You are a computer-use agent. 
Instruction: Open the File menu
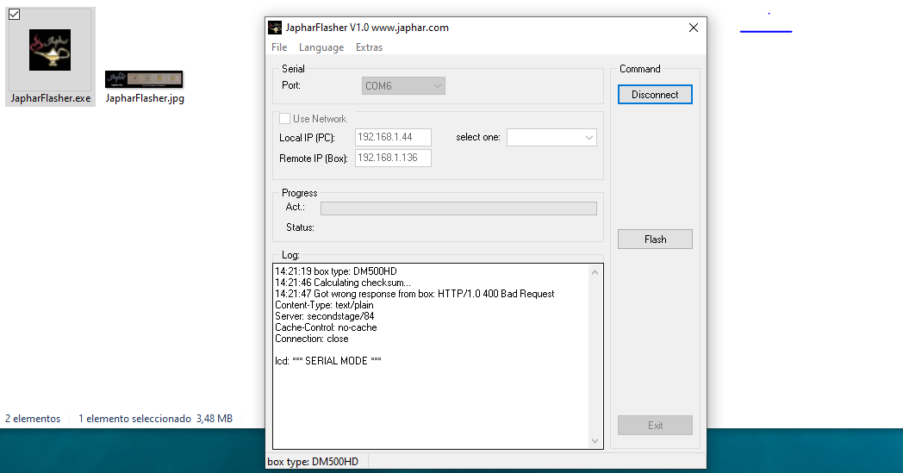[x=279, y=47]
